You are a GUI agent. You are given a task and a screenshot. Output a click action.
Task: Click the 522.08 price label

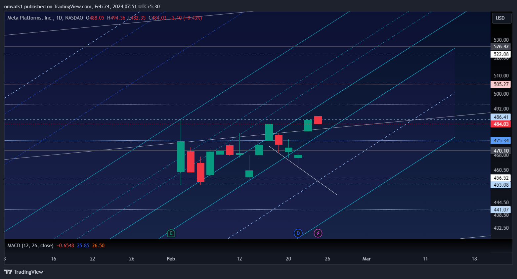(x=501, y=54)
